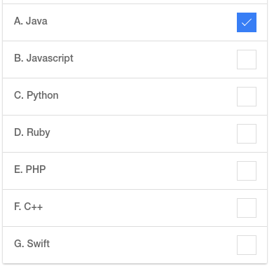Choose option G empty checkbox

click(x=247, y=245)
